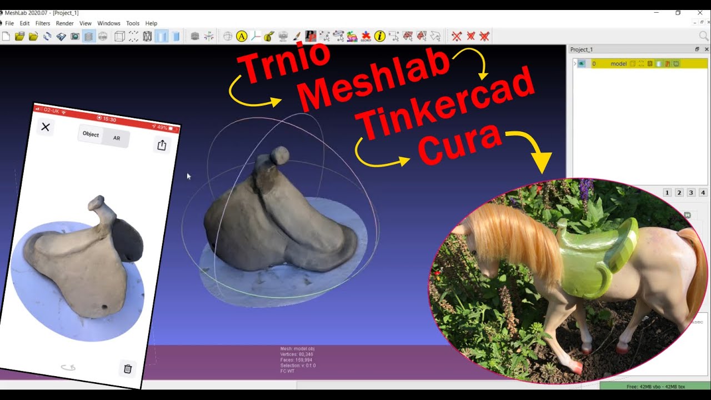This screenshot has width=711, height=400.
Task: Toggle bounding box icon in model row
Action: 633,64
